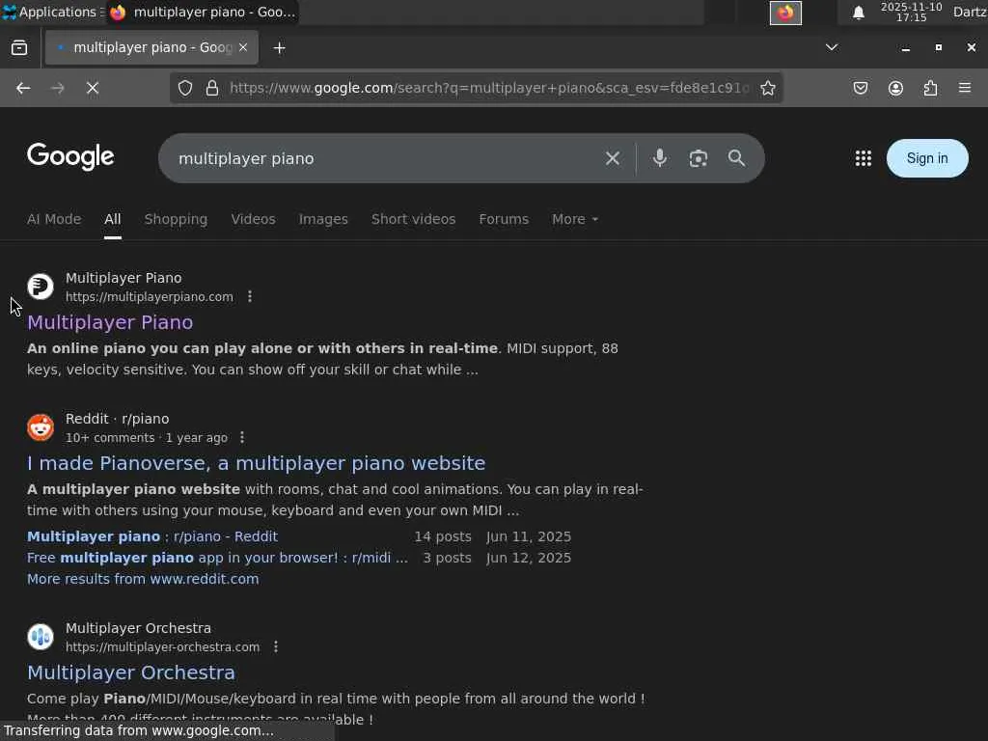Select the All results tab
This screenshot has width=988, height=741.
(112, 219)
